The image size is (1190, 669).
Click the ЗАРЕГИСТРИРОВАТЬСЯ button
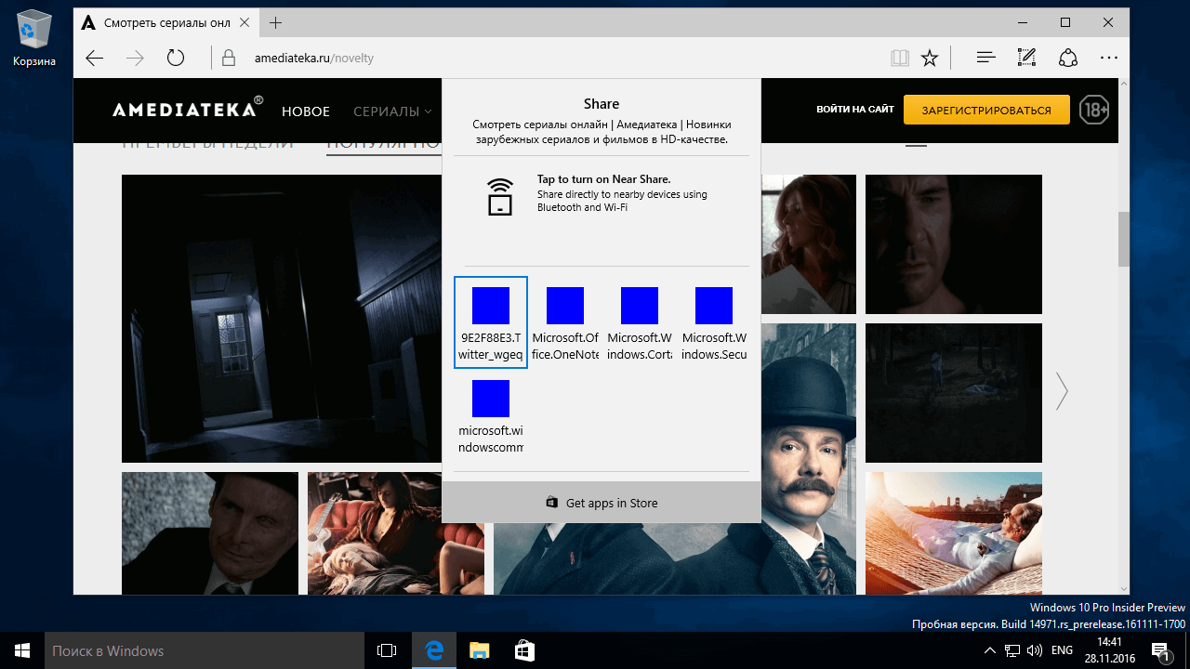point(985,109)
